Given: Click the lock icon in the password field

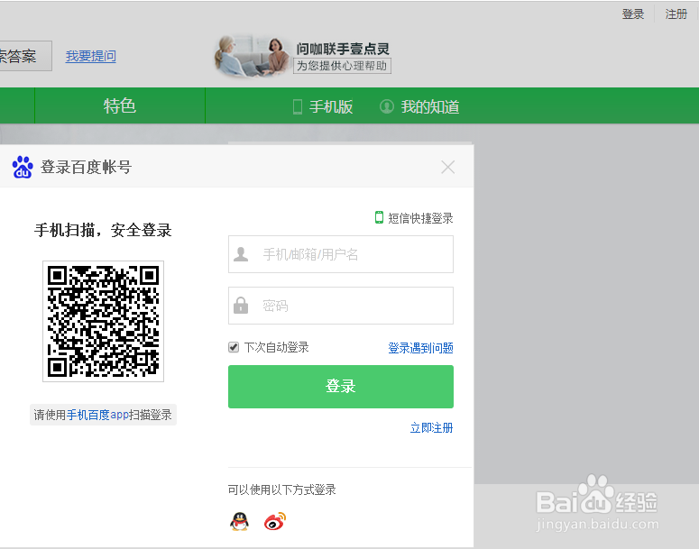Looking at the screenshot, I should point(241,306).
